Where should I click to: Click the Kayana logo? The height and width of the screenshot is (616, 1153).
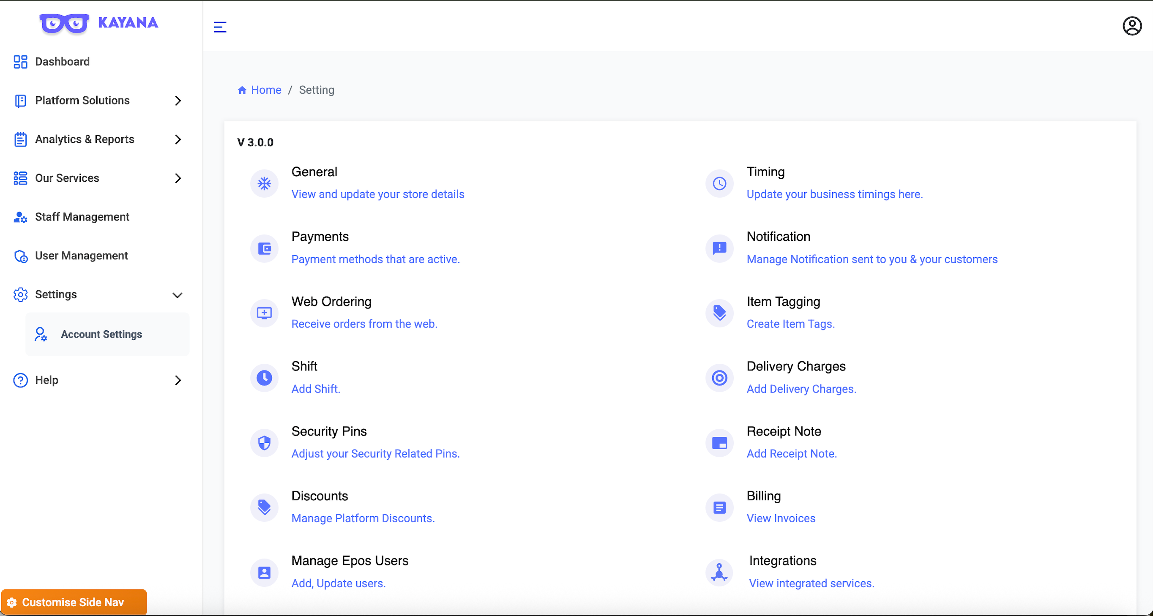(99, 23)
